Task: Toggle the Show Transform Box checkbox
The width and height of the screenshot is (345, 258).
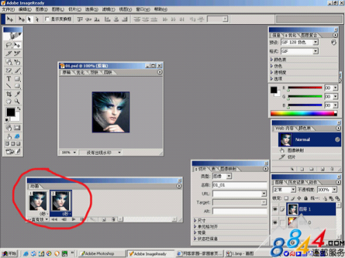Action: click(x=47, y=19)
